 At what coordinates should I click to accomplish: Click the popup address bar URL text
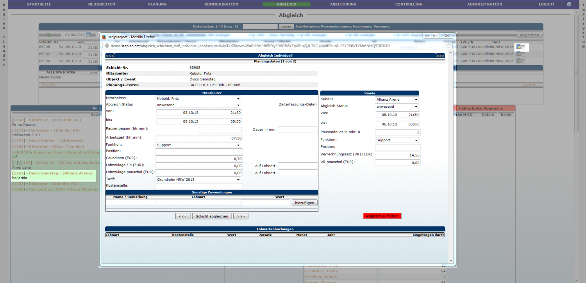coord(250,46)
